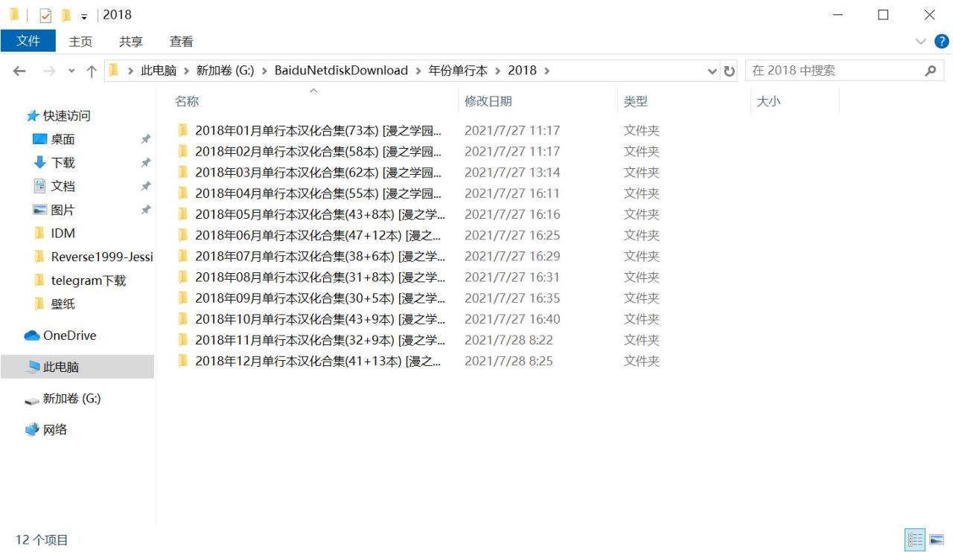Switch to the details view layout button
Viewport: 953px width, 552px height.
click(x=915, y=539)
